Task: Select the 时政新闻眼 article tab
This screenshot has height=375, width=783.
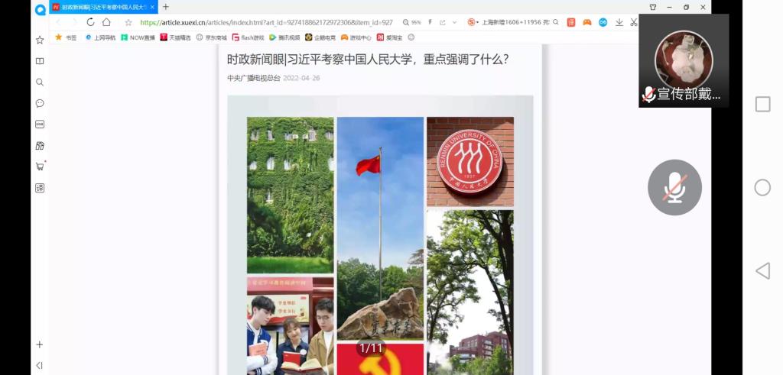Action: pyautogui.click(x=103, y=7)
